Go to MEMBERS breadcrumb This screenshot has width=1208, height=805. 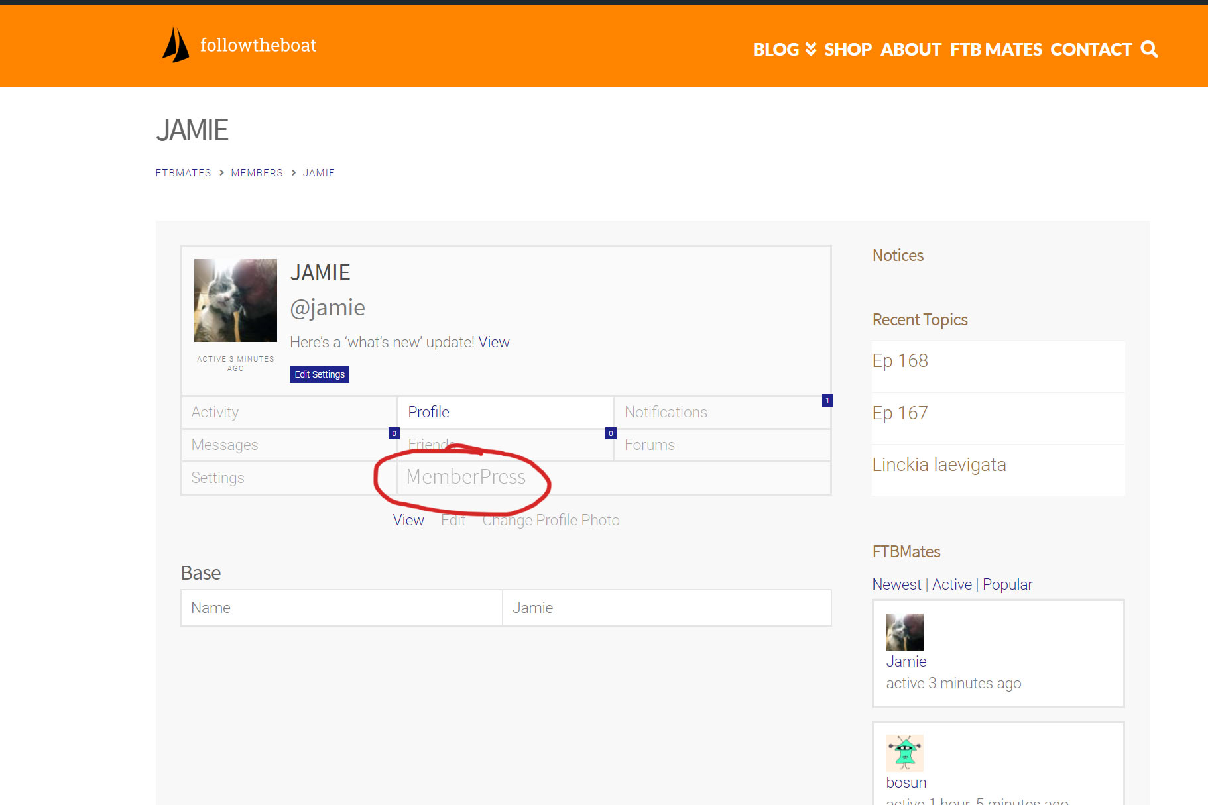[x=257, y=173]
